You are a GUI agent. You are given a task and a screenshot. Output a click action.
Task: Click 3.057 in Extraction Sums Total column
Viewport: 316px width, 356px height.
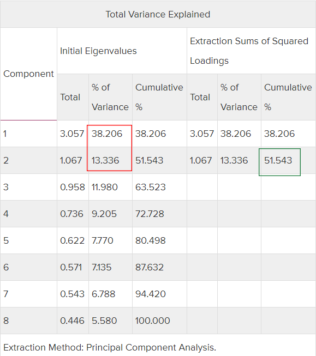point(202,134)
